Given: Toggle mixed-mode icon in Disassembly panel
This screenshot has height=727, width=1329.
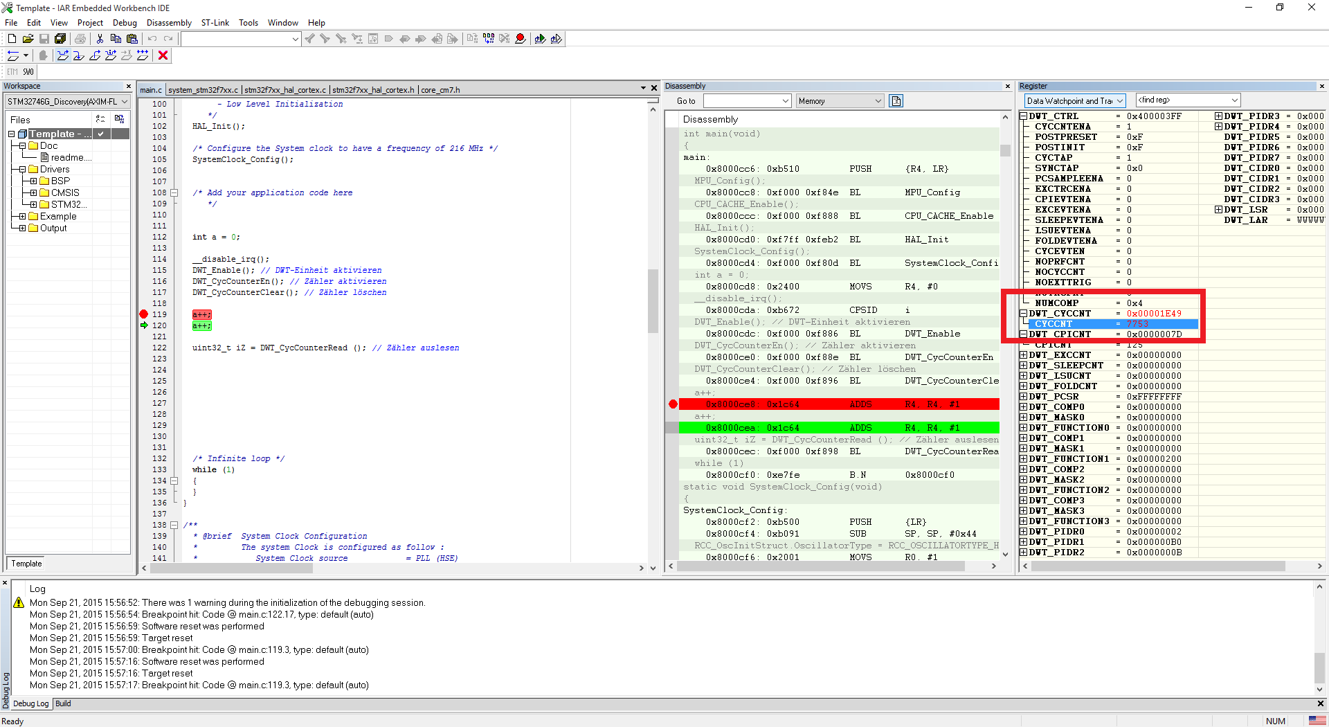Looking at the screenshot, I should 896,101.
